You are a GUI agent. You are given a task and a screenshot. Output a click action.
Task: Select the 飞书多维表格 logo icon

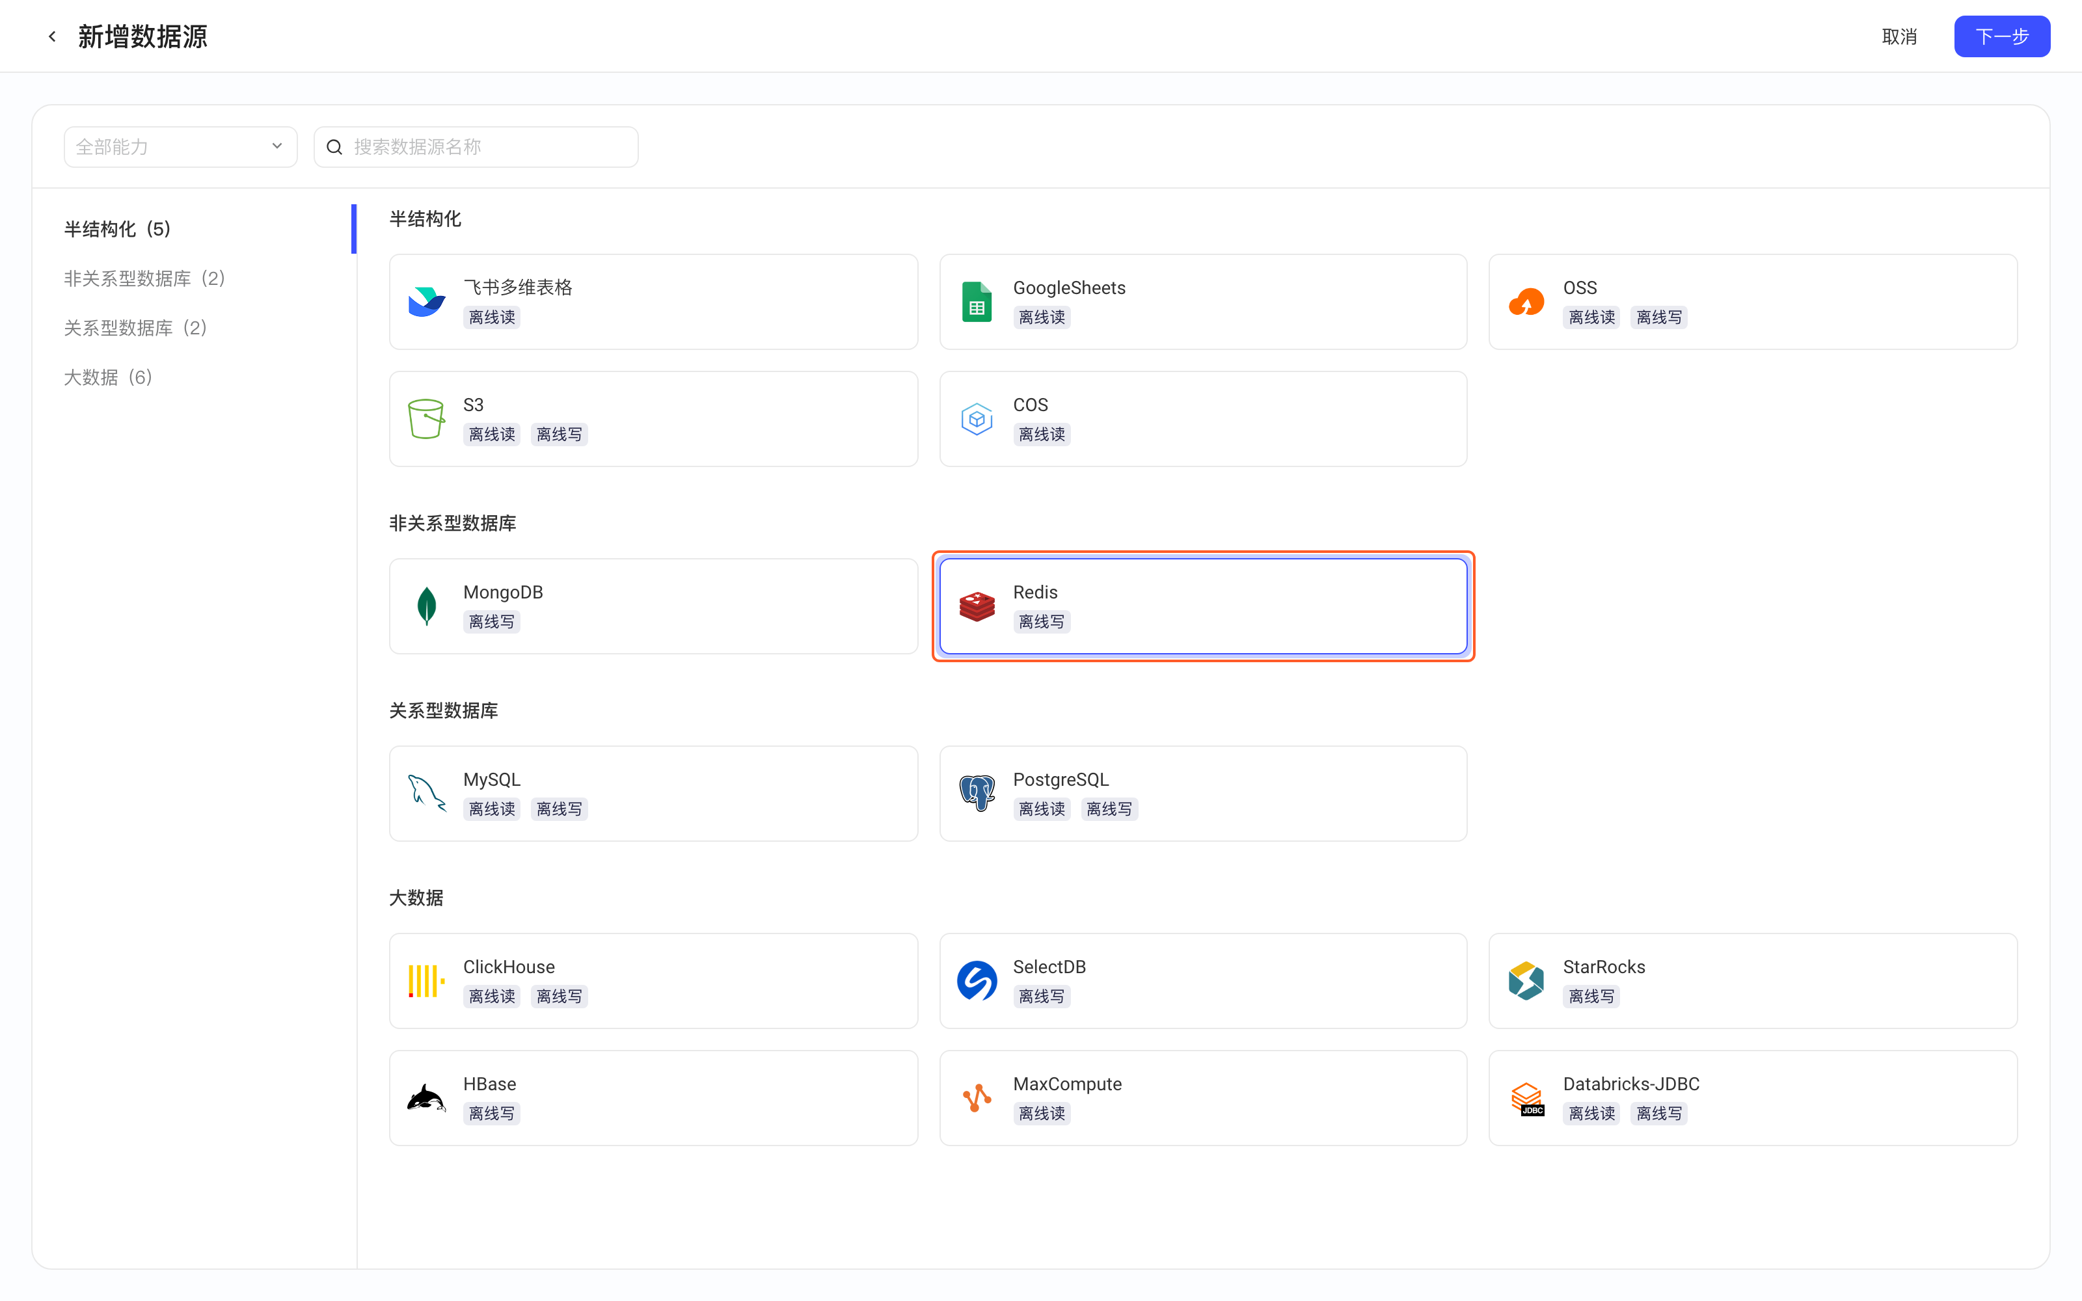click(427, 302)
